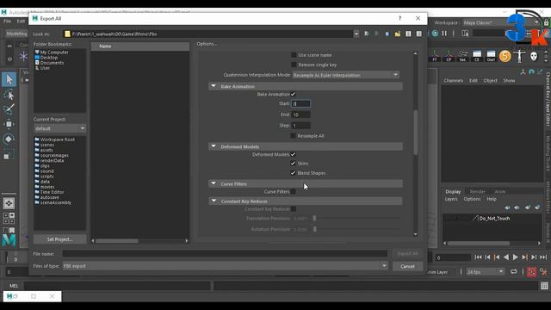Open the script editor icon

click(x=544, y=286)
